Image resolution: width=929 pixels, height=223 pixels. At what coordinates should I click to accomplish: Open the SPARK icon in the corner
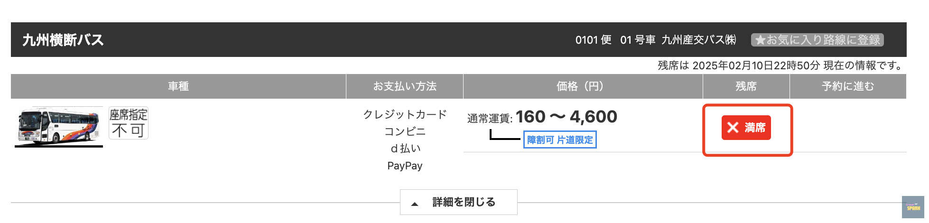tap(913, 207)
